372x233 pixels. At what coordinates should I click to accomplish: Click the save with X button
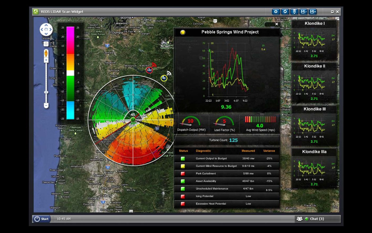tap(313, 12)
